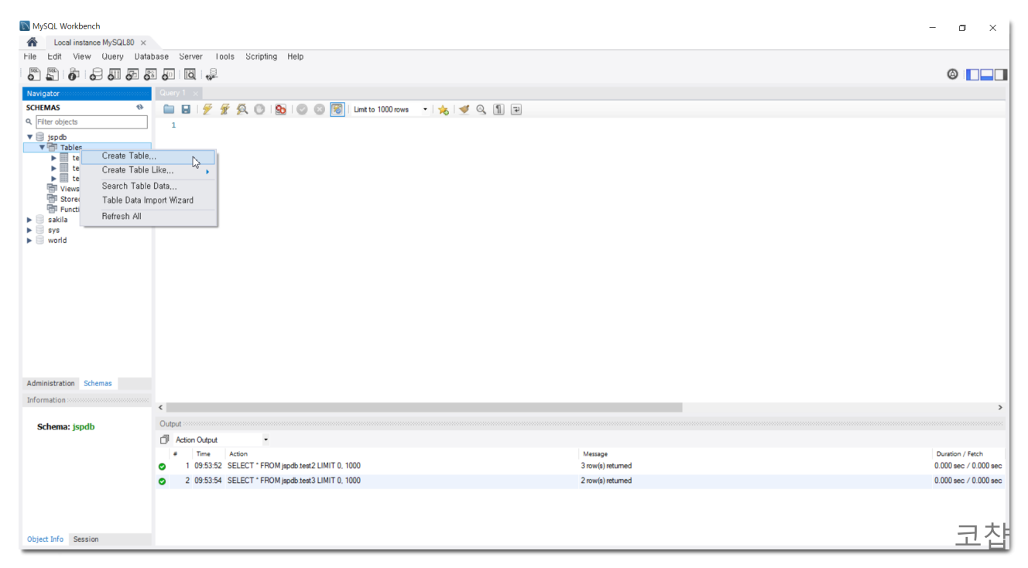Open the File menu
Image resolution: width=1028 pixels, height=568 pixels.
(x=30, y=56)
